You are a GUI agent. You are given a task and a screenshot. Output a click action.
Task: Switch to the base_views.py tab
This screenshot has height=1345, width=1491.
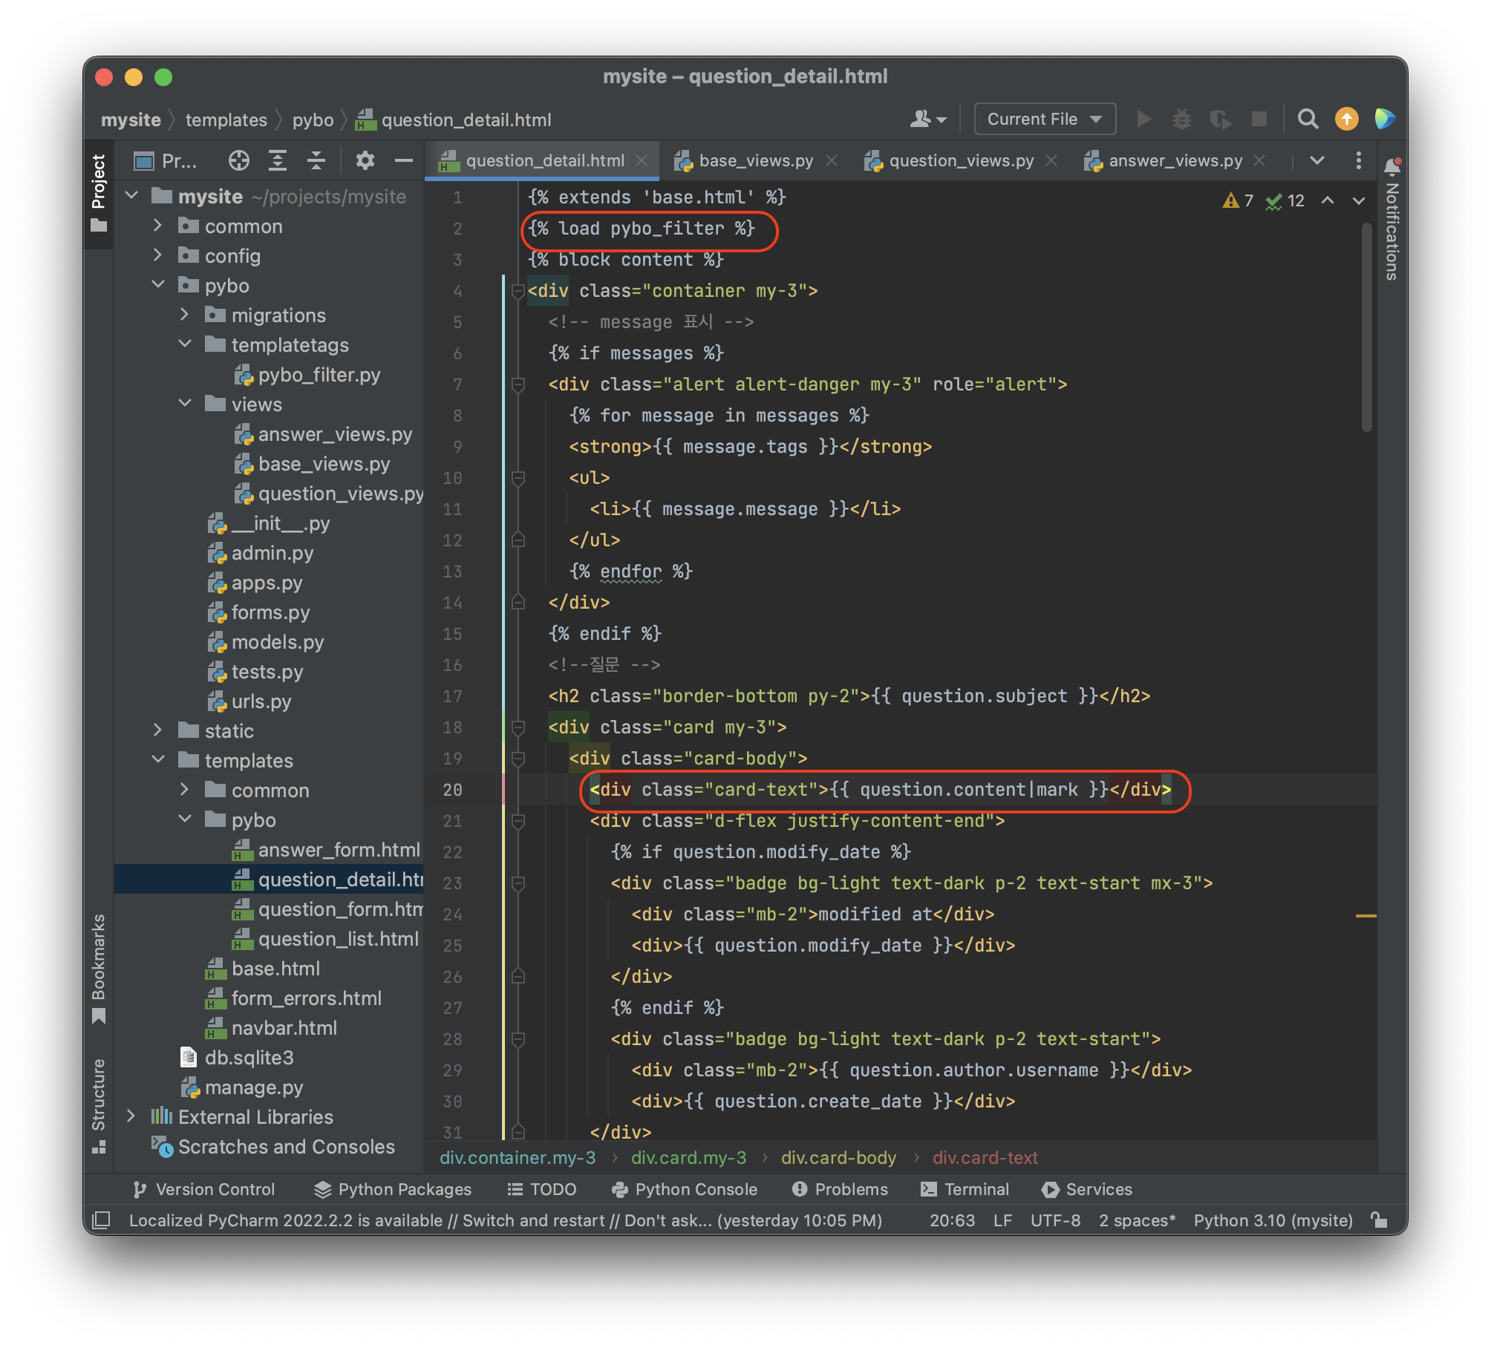click(755, 160)
